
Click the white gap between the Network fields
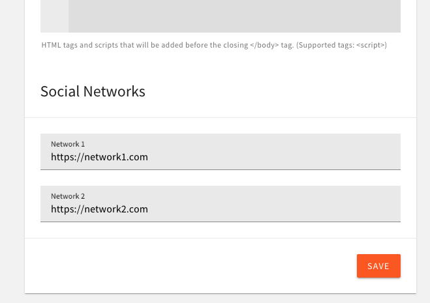click(220, 178)
